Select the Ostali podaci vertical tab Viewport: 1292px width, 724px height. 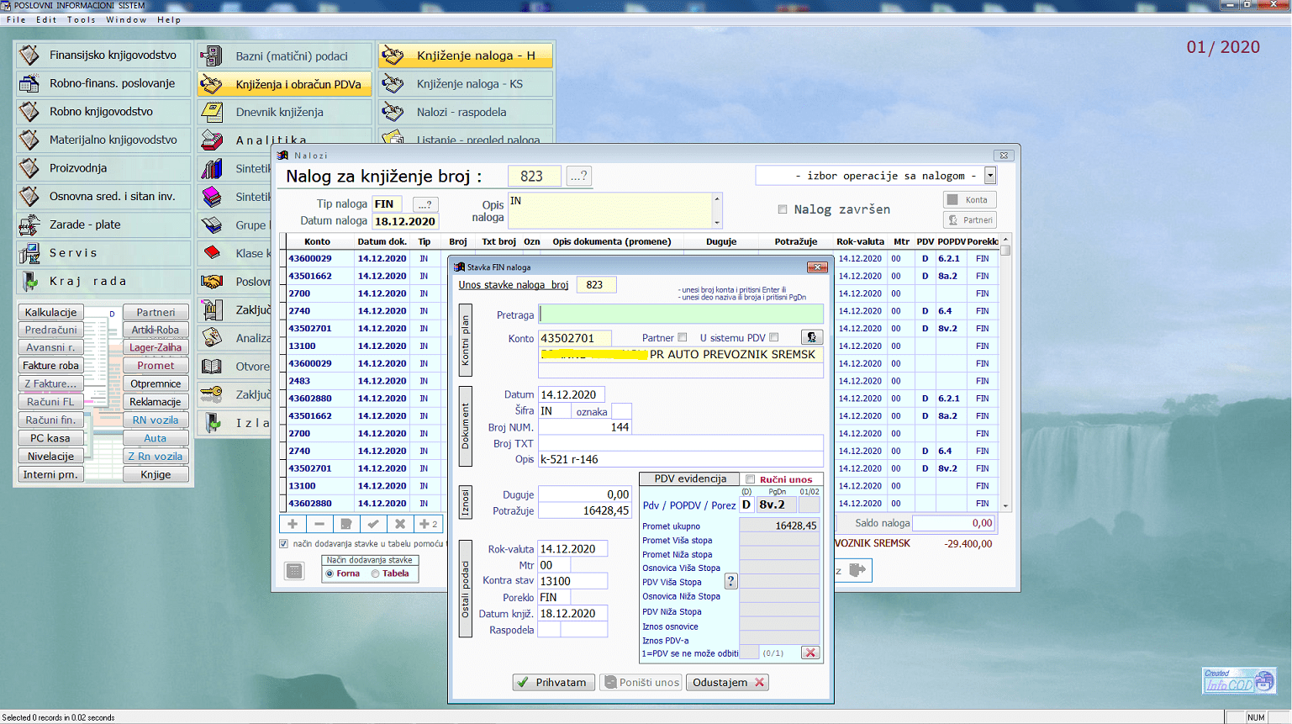[x=466, y=589]
